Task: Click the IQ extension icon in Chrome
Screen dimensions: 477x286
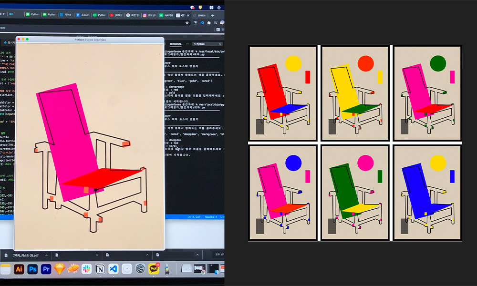Action: [202, 23]
